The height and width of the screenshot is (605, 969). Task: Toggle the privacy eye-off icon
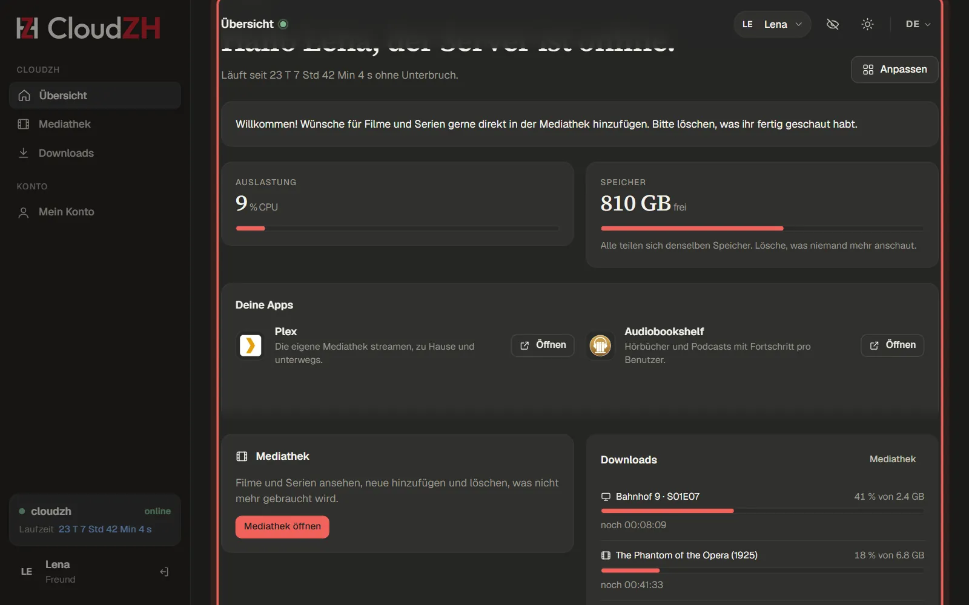click(833, 24)
